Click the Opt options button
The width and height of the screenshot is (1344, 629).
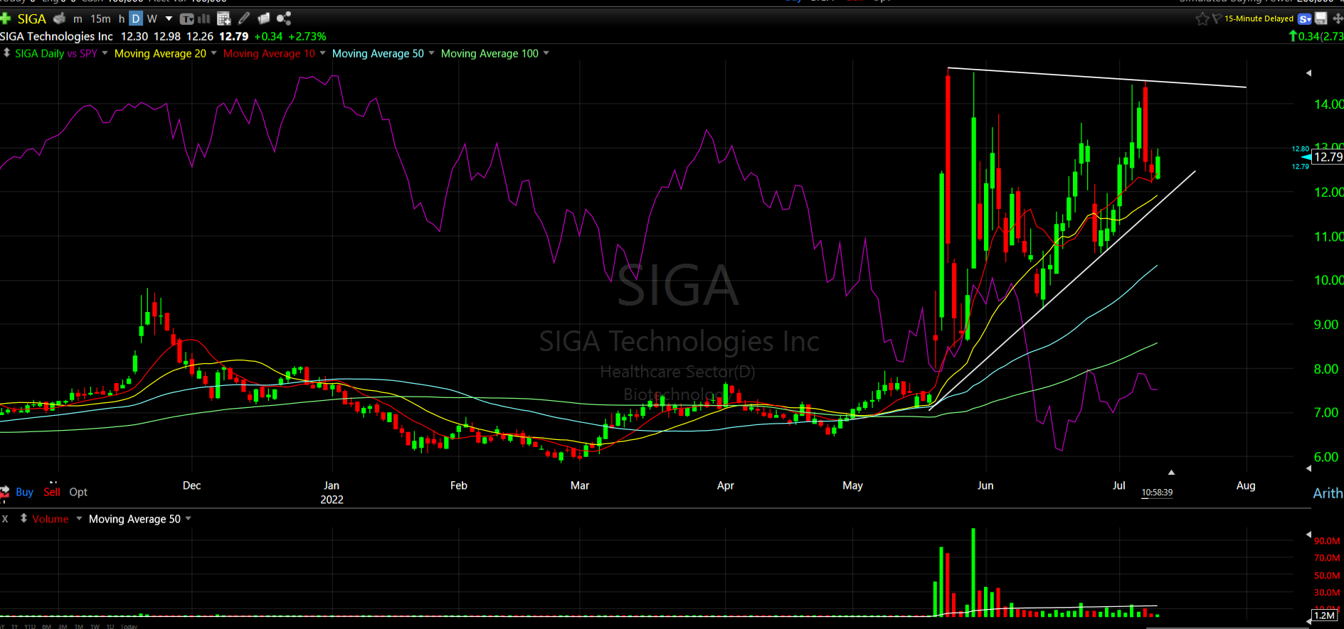[78, 492]
